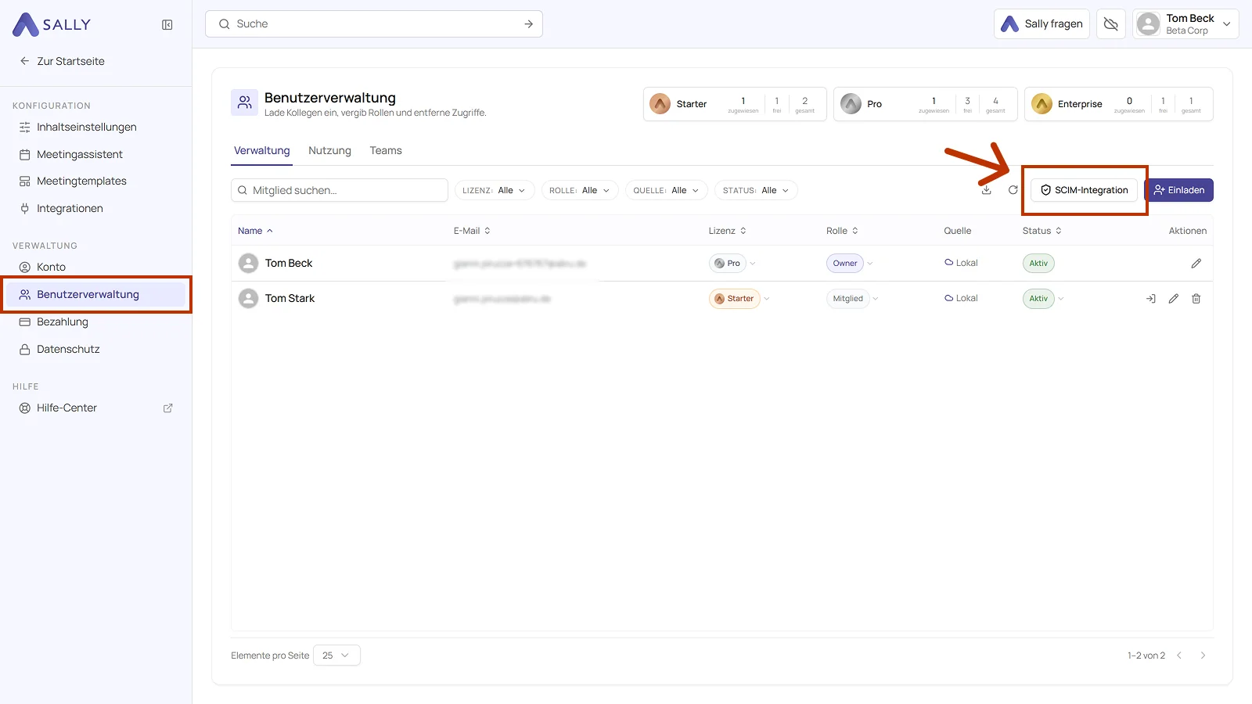This screenshot has height=704, width=1252.
Task: Click the Enterprise license card
Action: (x=1119, y=104)
